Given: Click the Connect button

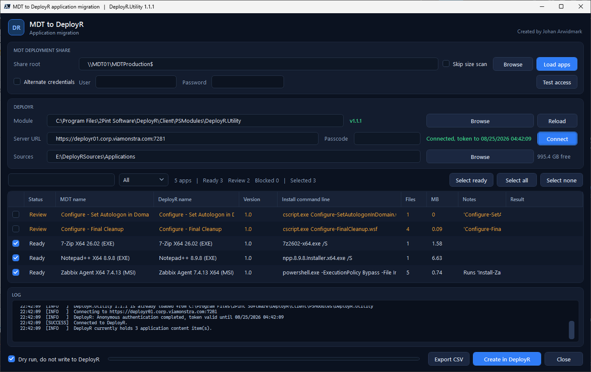Looking at the screenshot, I should click(557, 139).
